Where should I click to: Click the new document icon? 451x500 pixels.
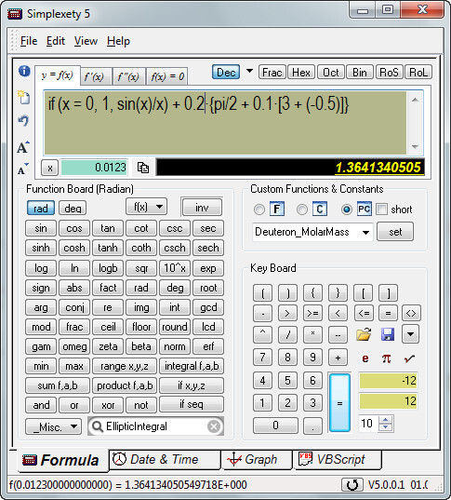coord(23,97)
